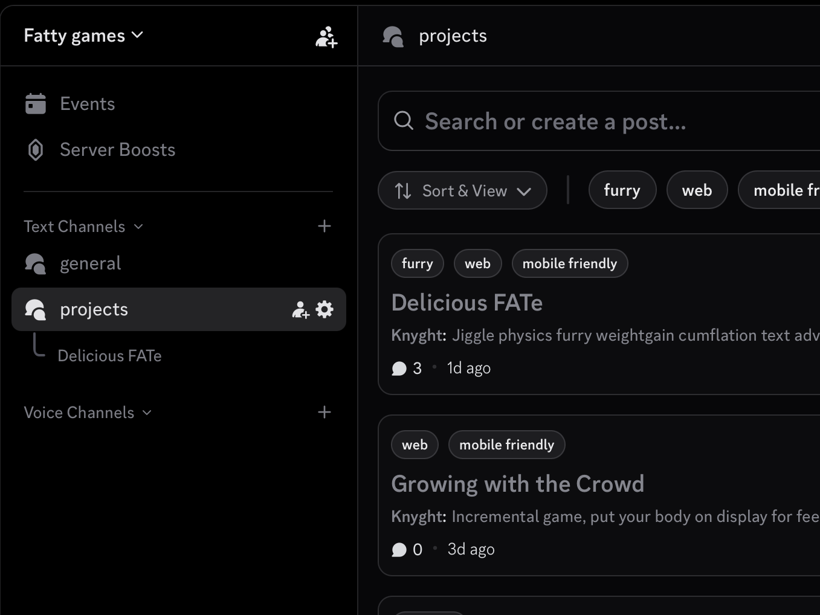Click the general forum channel icon
820x615 pixels.
pos(36,264)
